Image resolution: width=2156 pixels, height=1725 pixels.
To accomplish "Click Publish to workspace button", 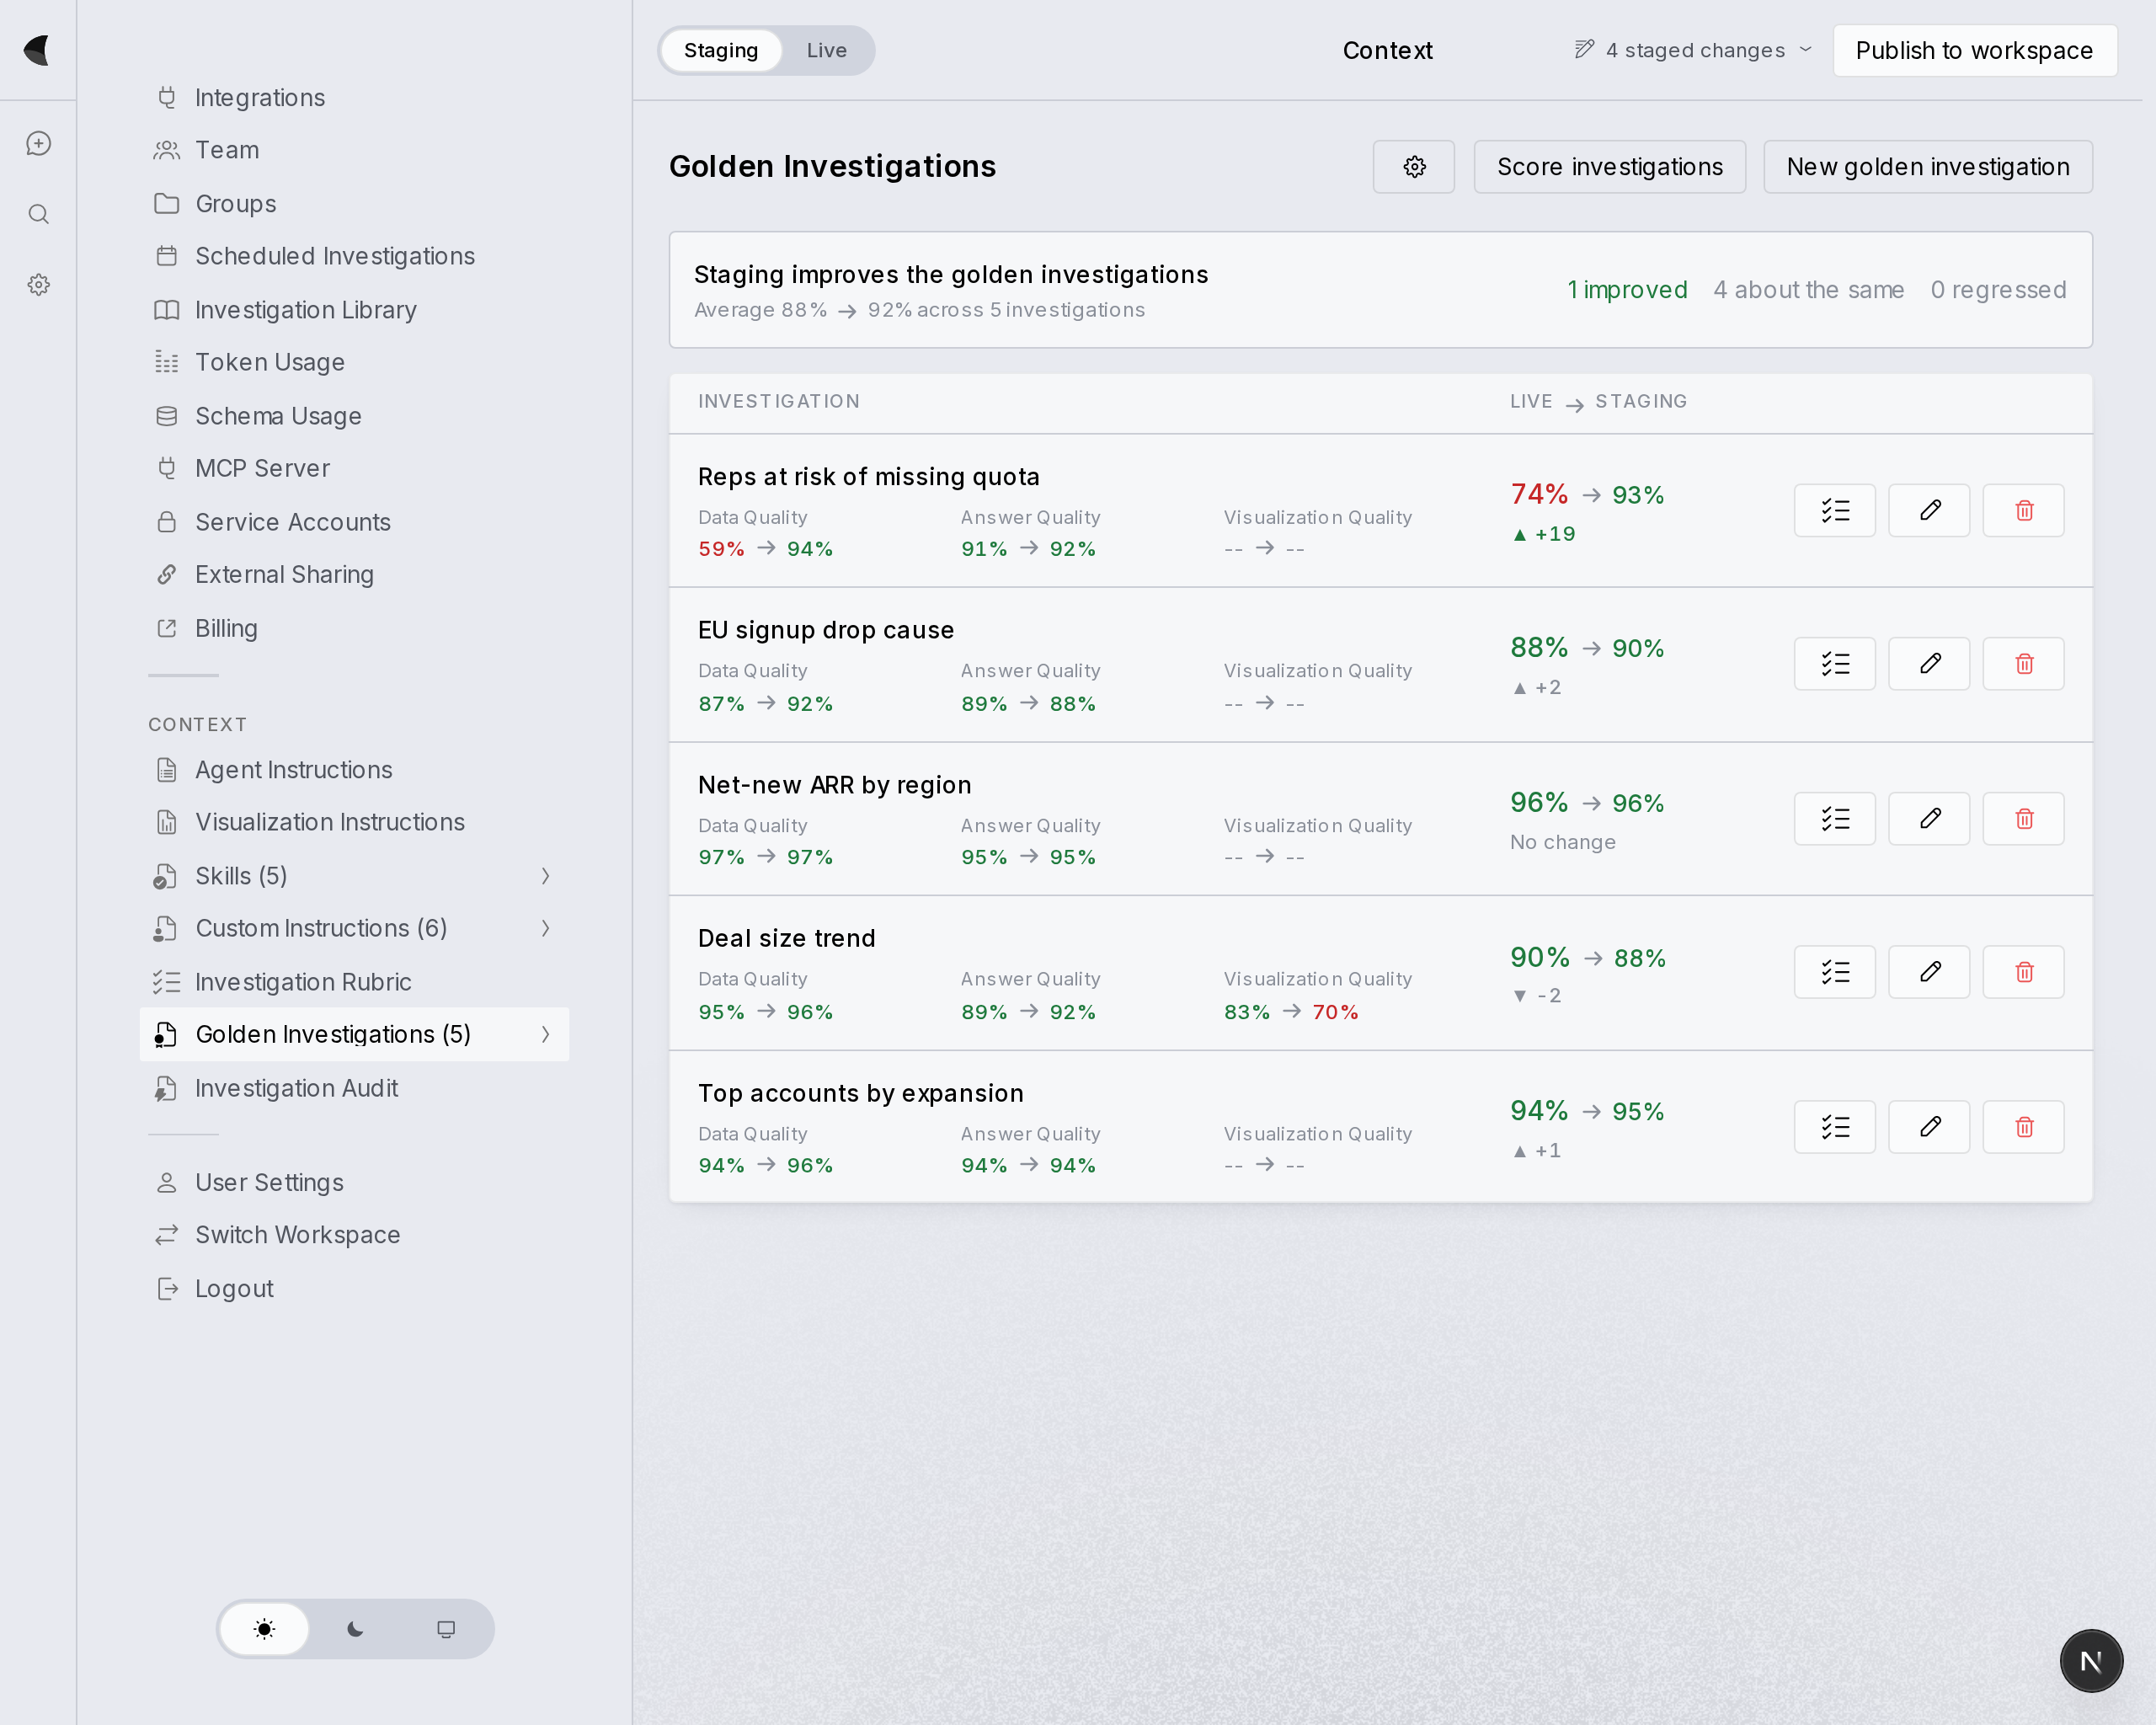I will (1975, 51).
